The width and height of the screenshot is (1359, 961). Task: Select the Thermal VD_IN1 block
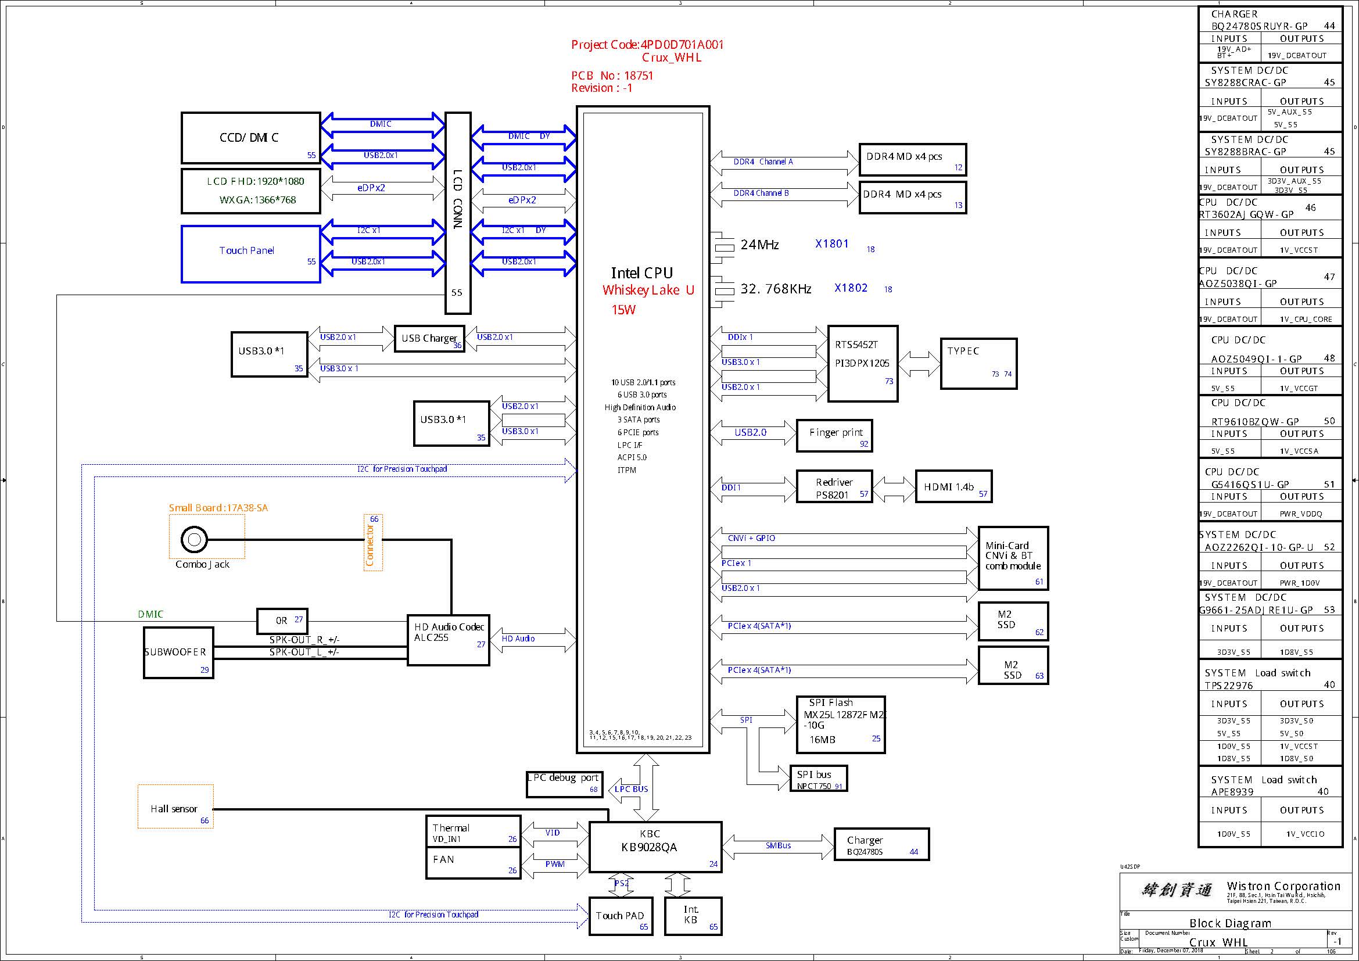pos(473,831)
